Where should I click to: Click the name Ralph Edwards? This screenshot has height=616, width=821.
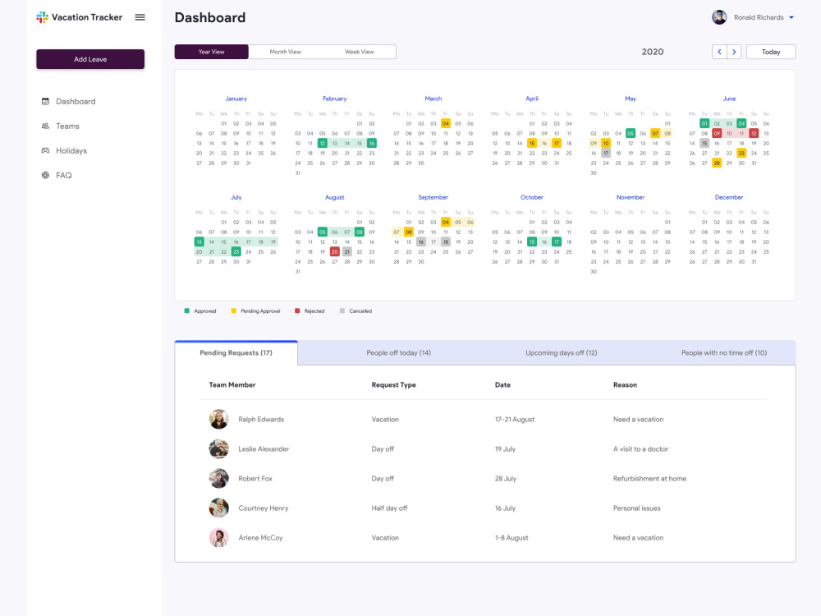261,420
